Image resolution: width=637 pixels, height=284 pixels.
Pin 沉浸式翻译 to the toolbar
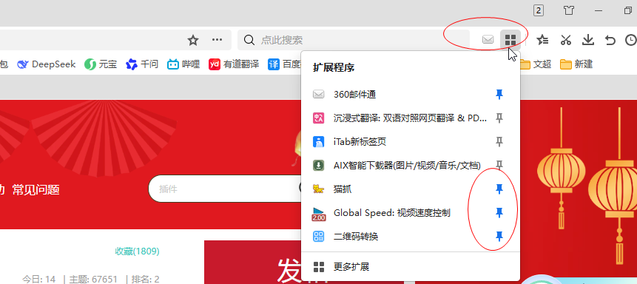499,118
